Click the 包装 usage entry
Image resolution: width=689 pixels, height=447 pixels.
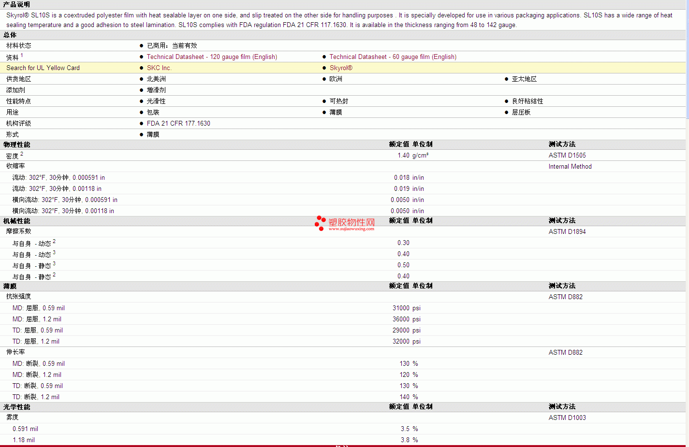[153, 112]
